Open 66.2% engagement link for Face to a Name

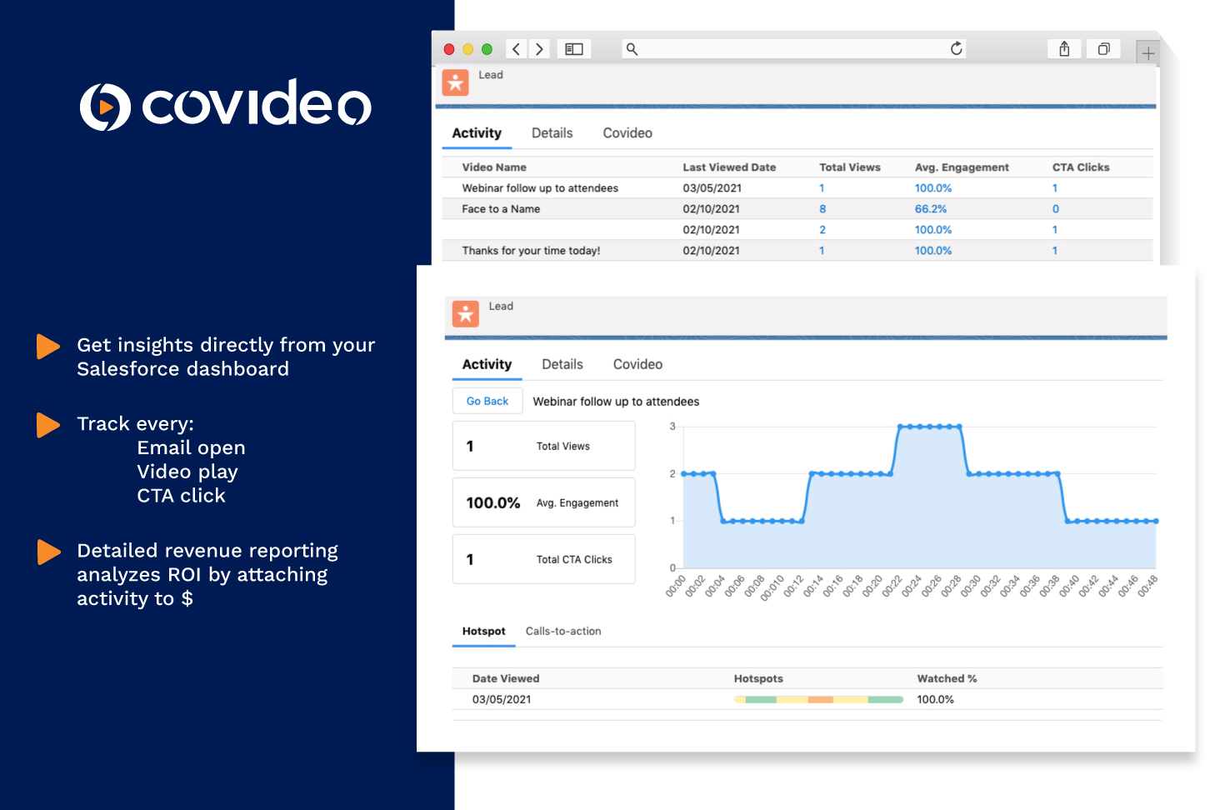(930, 209)
